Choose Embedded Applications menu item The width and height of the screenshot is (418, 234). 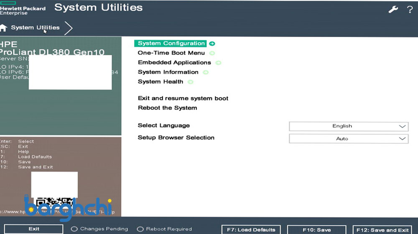174,62
